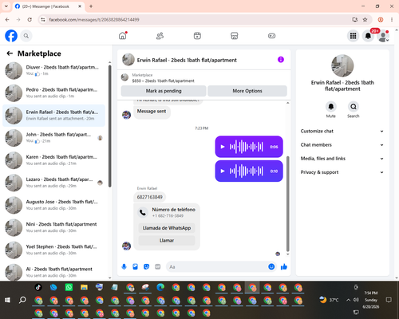Go to the Home feed icon
The image size is (399, 319).
pos(123,36)
